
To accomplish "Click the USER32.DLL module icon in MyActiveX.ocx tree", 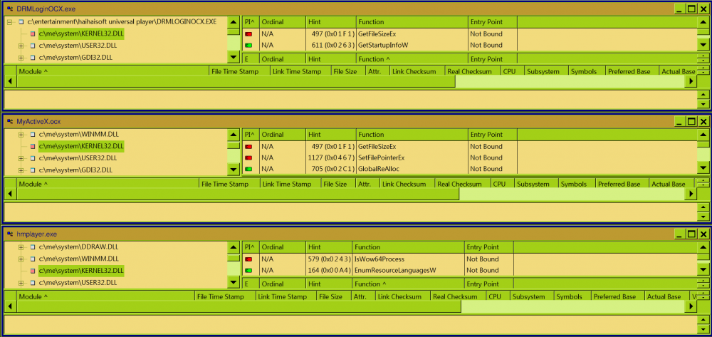I will (32, 158).
